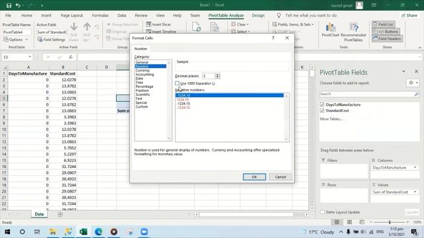This screenshot has width=424, height=238.
Task: Open Sum of StandardCost dropdown in Values
Action: [415, 192]
